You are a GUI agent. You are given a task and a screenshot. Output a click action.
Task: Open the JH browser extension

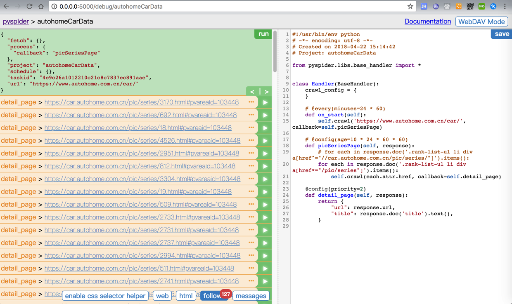[x=424, y=7]
